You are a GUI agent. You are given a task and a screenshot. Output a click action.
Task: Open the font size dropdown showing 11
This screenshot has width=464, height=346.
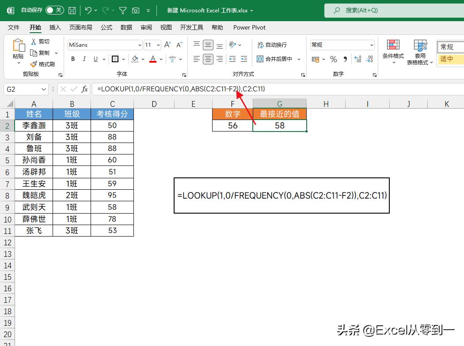click(158, 45)
